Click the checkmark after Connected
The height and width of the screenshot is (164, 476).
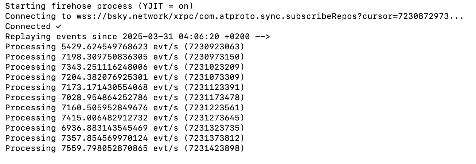pyautogui.click(x=59, y=26)
